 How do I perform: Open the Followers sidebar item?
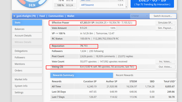tap(27, 58)
